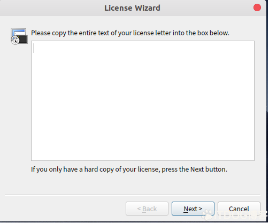Click the greyed-out Back button
269x223 pixels.
(x=148, y=209)
